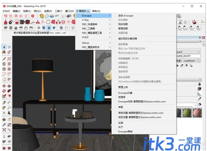
Task: Toggle receive shadows icon in Entity Info
Action: pyautogui.click(x=191, y=66)
